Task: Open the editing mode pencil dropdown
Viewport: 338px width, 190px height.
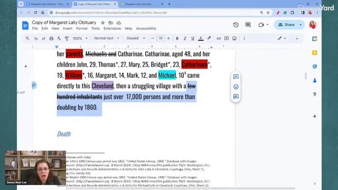Action: [281, 39]
